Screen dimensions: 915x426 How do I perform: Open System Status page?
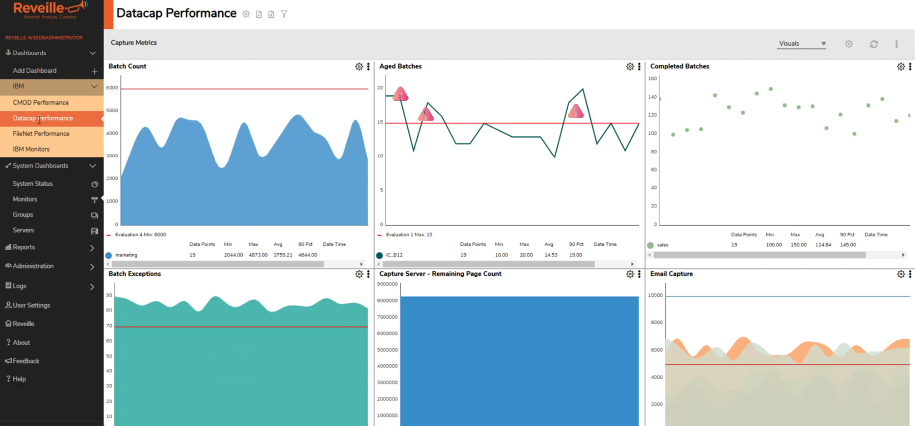33,183
